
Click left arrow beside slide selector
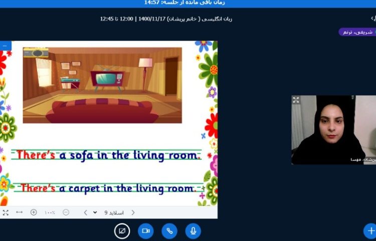coord(85,212)
